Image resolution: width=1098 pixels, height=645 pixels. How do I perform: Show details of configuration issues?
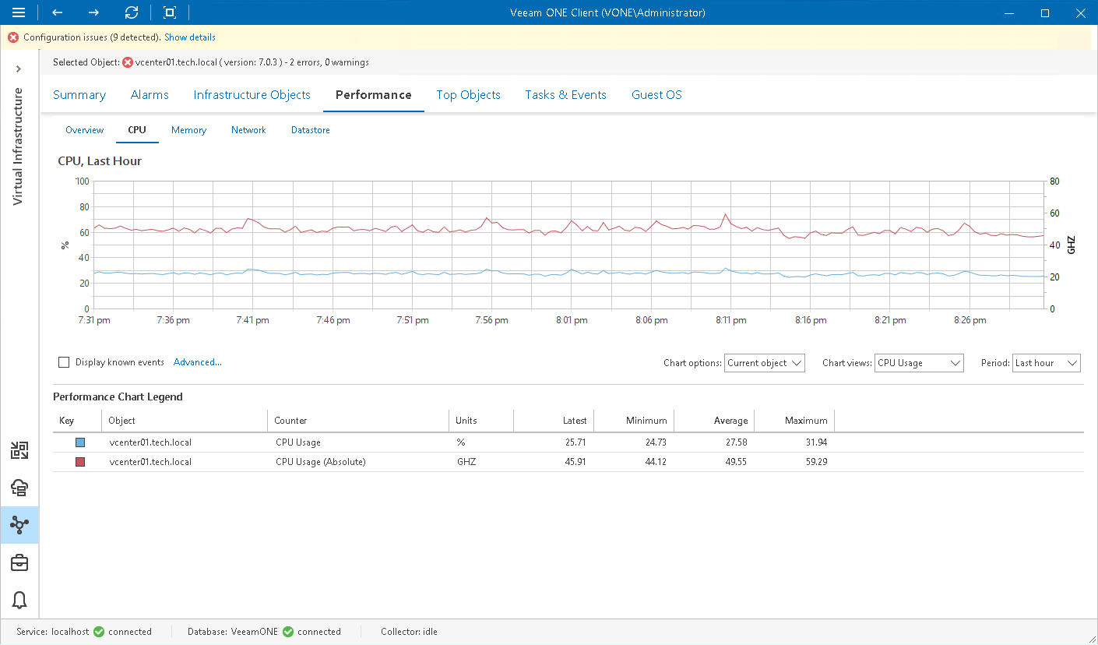190,37
